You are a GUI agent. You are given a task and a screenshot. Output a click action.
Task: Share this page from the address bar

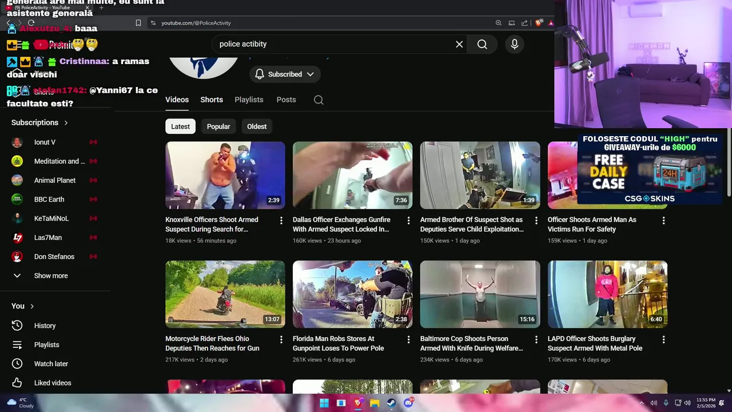click(x=524, y=23)
